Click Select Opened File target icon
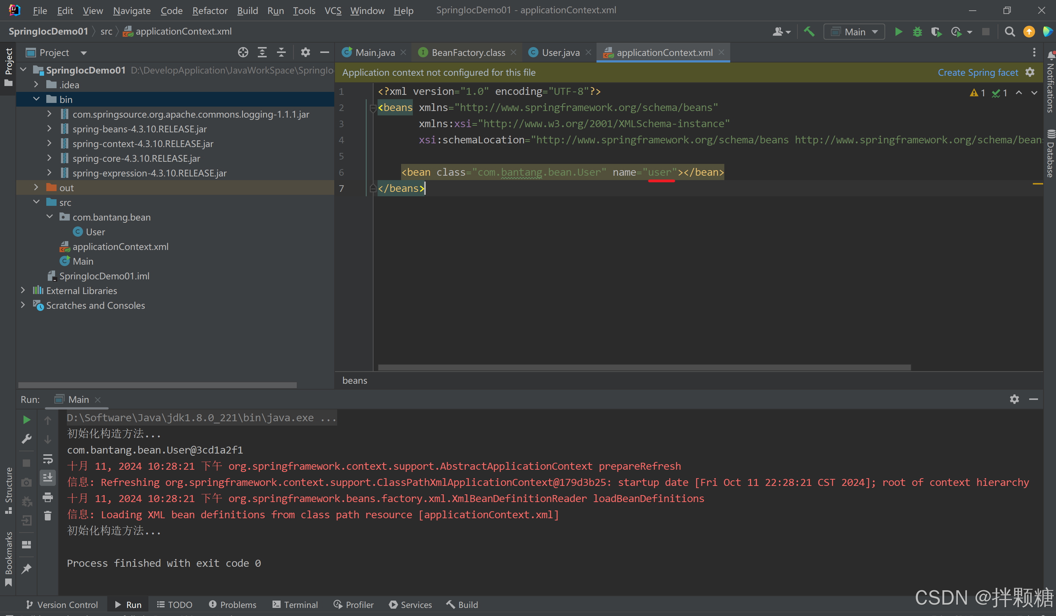 pyautogui.click(x=243, y=53)
